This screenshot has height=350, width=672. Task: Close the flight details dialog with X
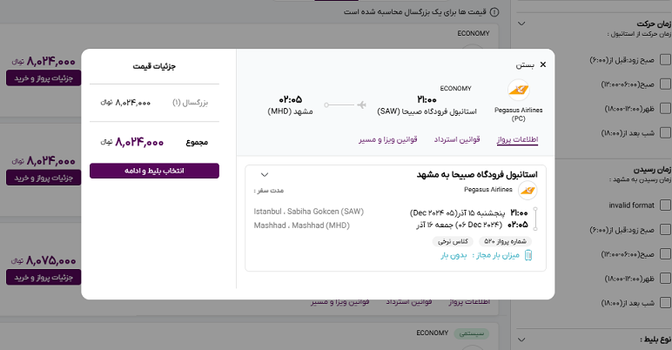(x=543, y=64)
